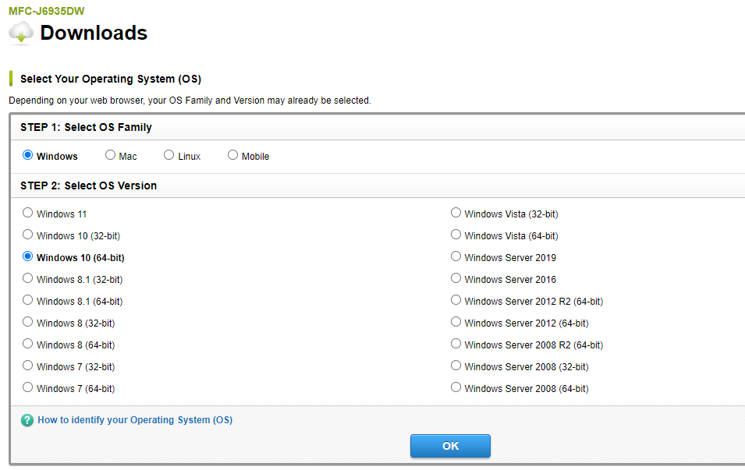Open How to identify your Operating System link

tap(135, 420)
